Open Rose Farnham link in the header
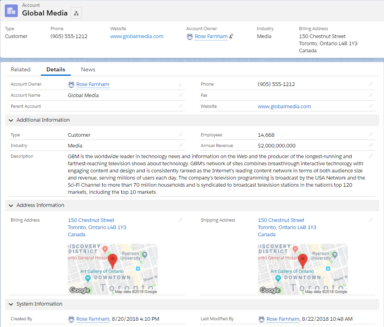 (211, 36)
